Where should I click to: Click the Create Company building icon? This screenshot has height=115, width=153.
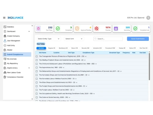pos(5,36)
